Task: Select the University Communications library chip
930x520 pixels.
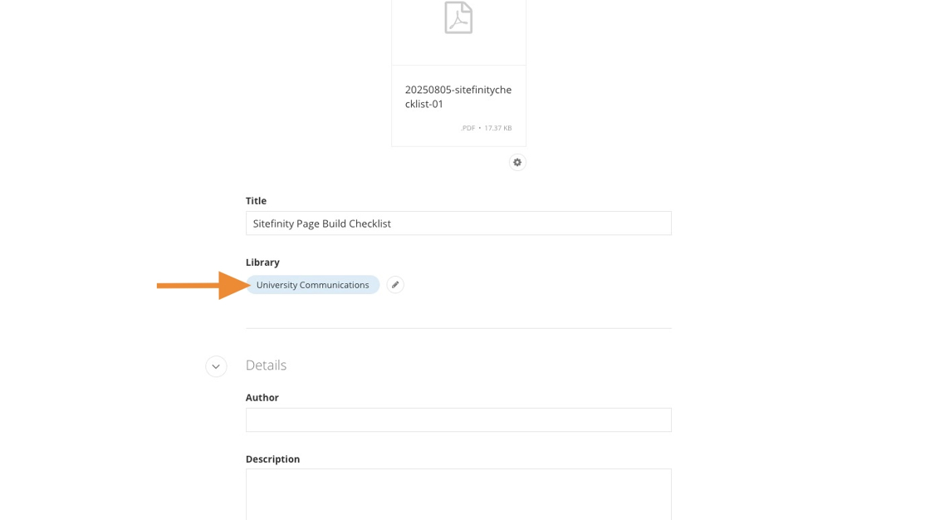Action: coord(312,285)
